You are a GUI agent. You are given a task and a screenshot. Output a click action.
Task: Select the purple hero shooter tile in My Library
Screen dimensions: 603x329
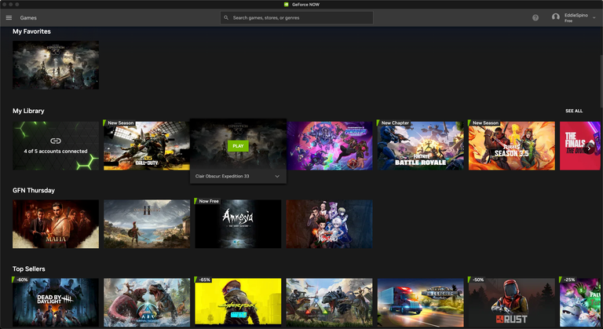[x=329, y=146]
